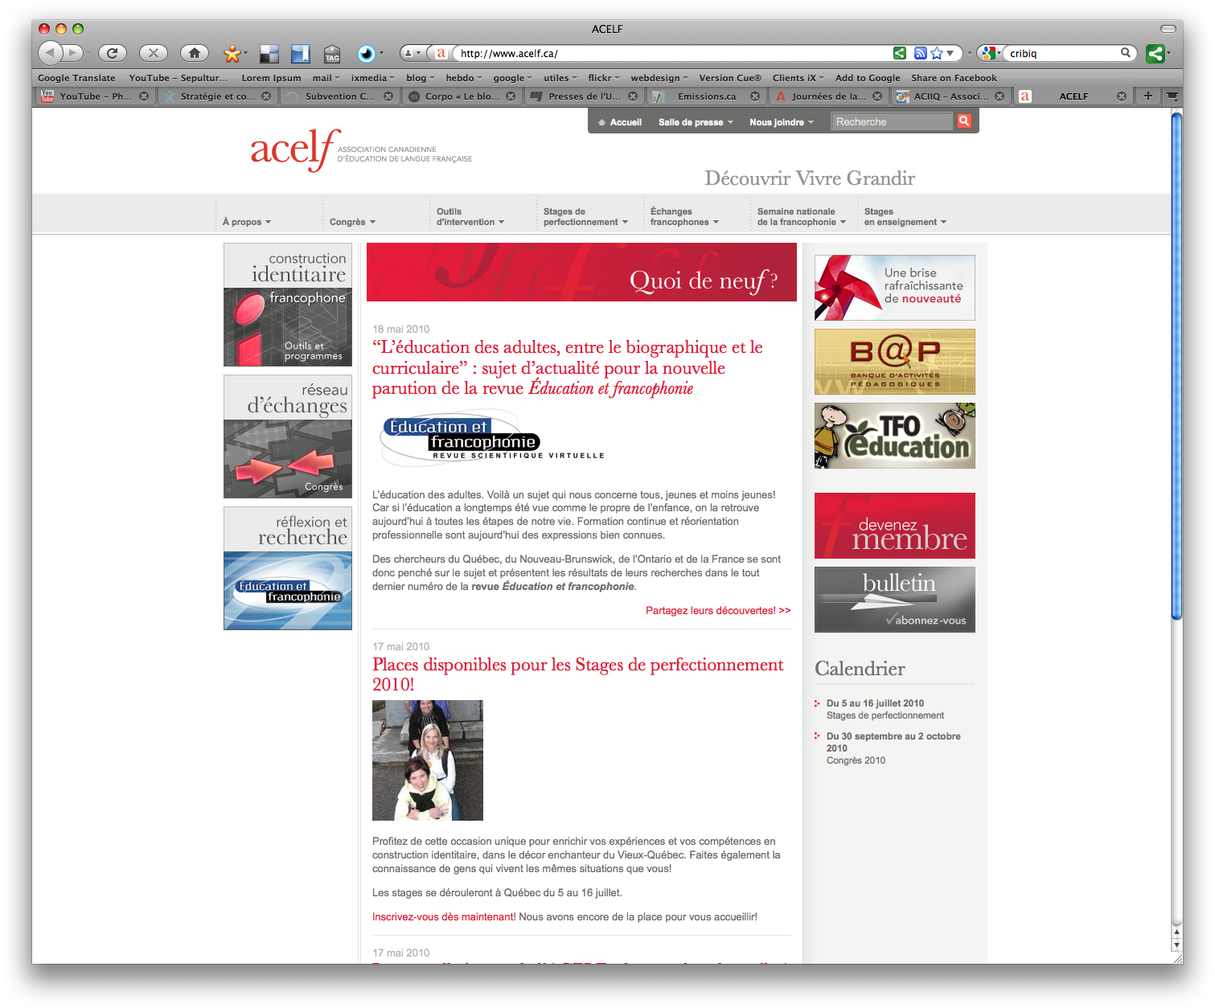Image resolution: width=1215 pixels, height=1008 pixels.
Task: Expand the À propos navigation menu
Action: point(247,222)
